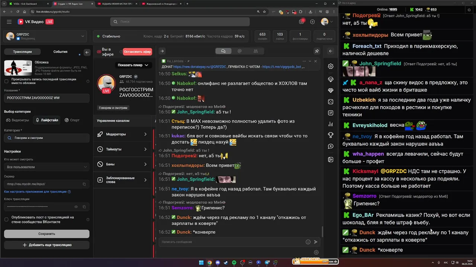Open the t.me/vipgrpzdc_bot link
The image size is (476, 267).
[x=282, y=67]
